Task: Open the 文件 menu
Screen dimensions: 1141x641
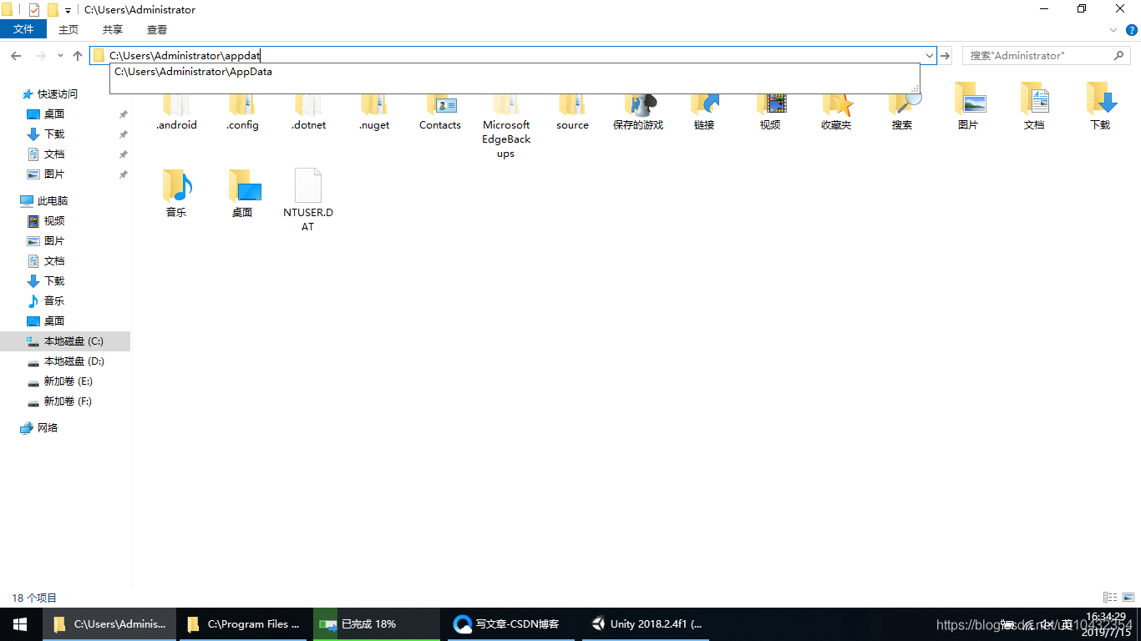Action: [24, 29]
